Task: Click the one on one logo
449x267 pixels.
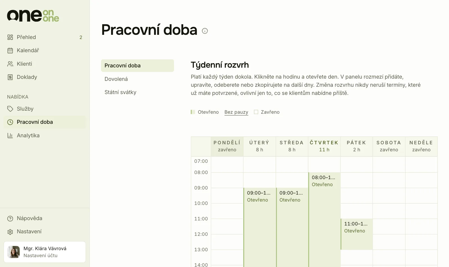Action: tap(33, 16)
